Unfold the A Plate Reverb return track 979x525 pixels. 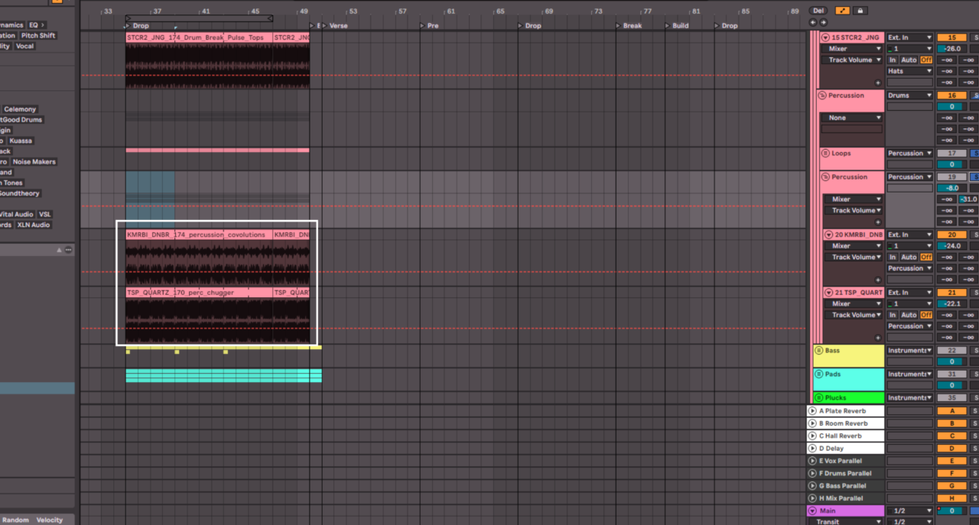[812, 411]
